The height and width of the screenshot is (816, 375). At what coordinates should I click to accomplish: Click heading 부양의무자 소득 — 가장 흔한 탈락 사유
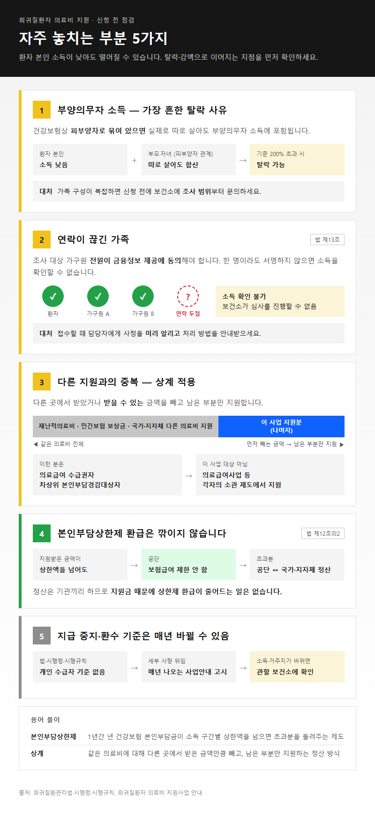142,110
